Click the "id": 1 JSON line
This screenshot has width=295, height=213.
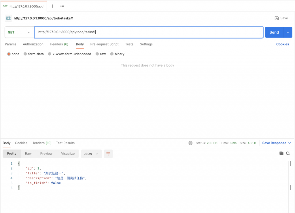click(x=33, y=168)
